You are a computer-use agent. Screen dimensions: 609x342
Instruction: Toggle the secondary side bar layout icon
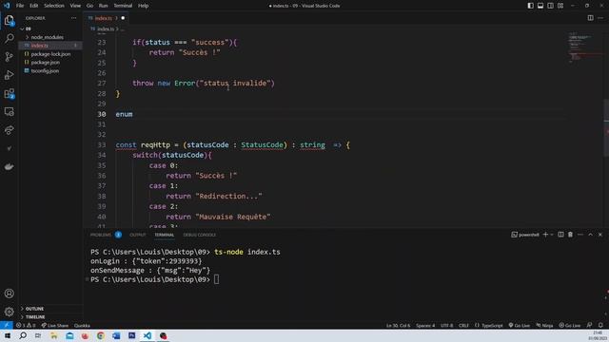[x=550, y=6]
